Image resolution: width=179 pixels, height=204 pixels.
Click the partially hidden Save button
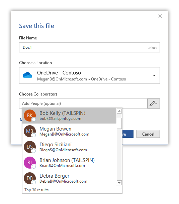128,134
